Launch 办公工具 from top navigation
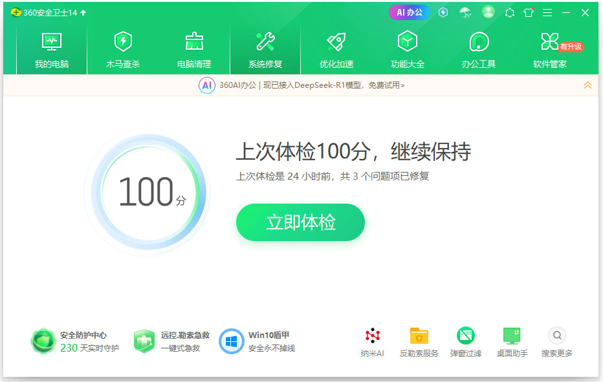Image resolution: width=603 pixels, height=382 pixels. coord(478,50)
